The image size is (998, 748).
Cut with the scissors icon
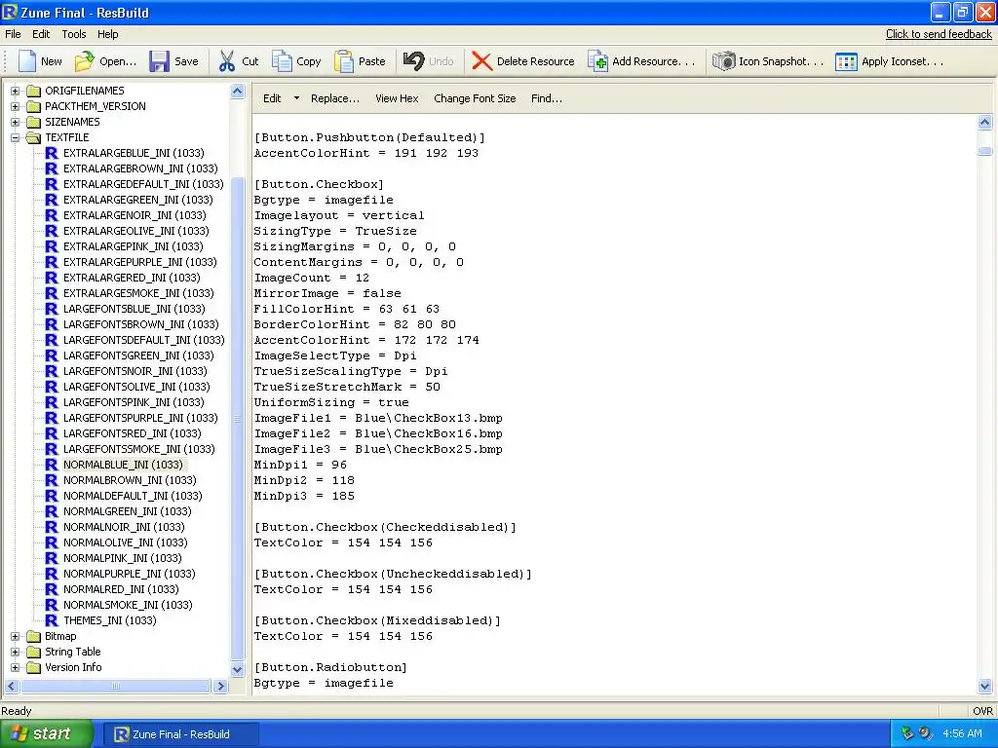point(226,61)
